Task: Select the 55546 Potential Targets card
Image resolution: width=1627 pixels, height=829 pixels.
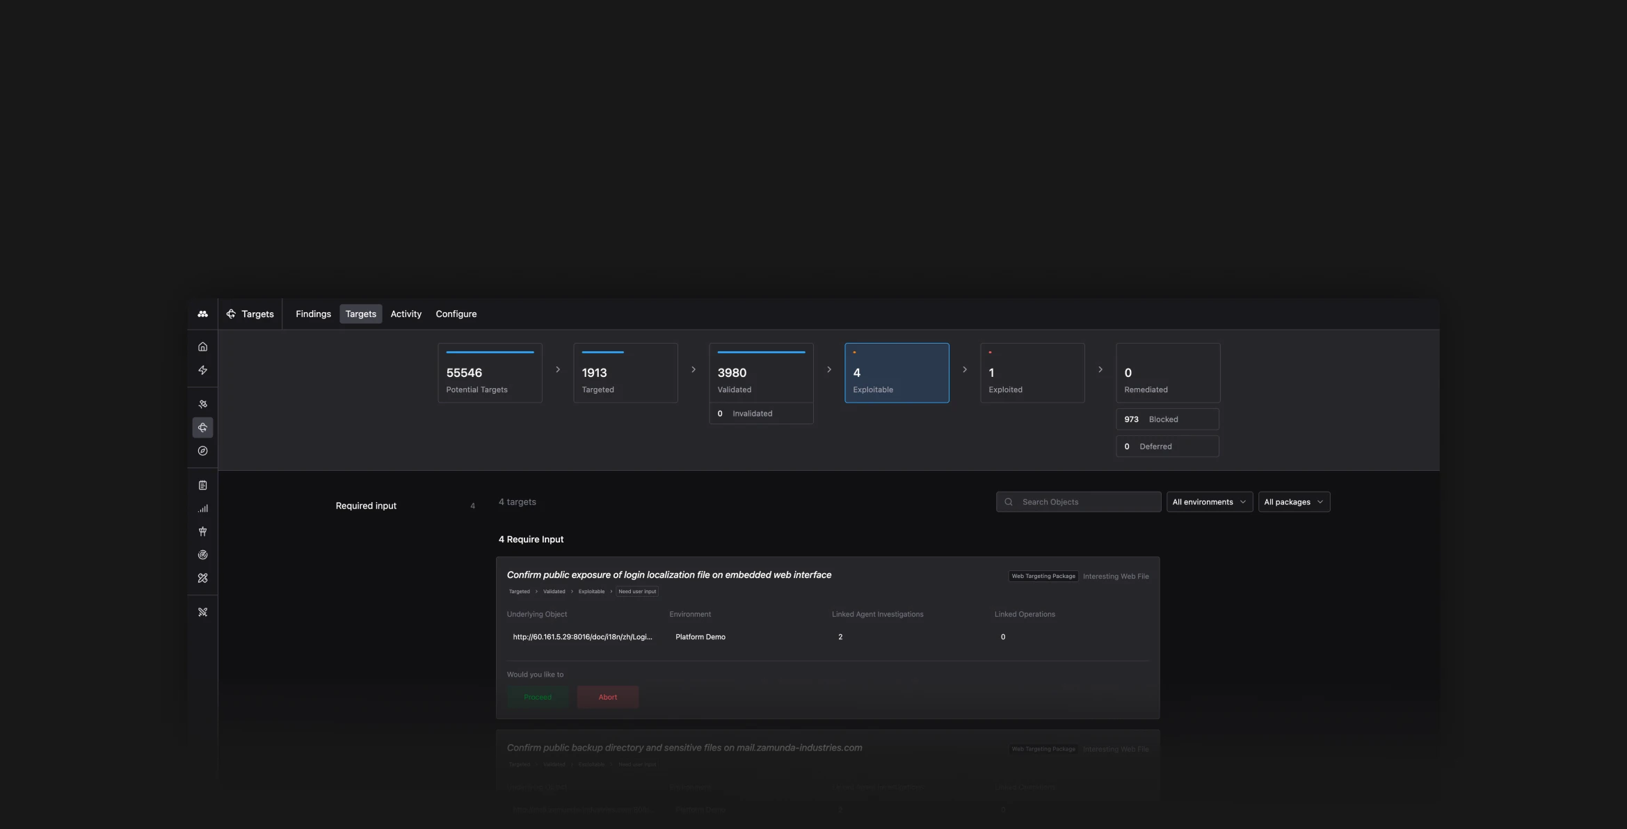Action: point(490,373)
